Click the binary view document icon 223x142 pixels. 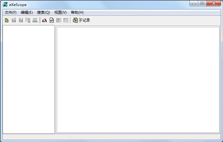[x=52, y=20]
